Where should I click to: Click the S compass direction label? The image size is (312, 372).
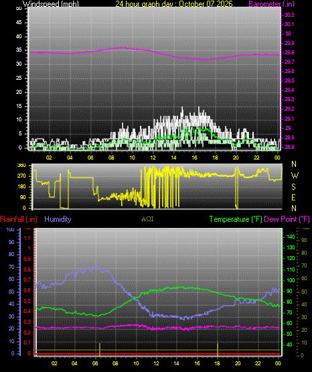294,187
